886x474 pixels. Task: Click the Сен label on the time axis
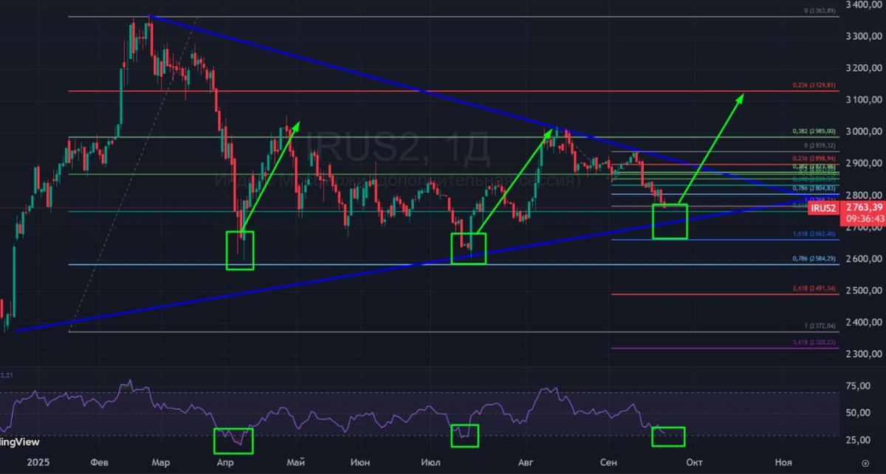click(x=609, y=462)
